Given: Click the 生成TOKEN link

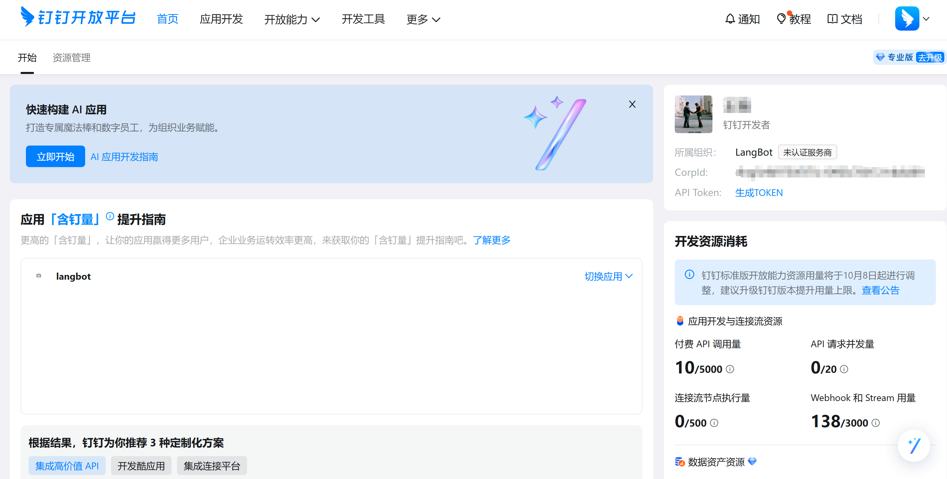Looking at the screenshot, I should point(759,193).
